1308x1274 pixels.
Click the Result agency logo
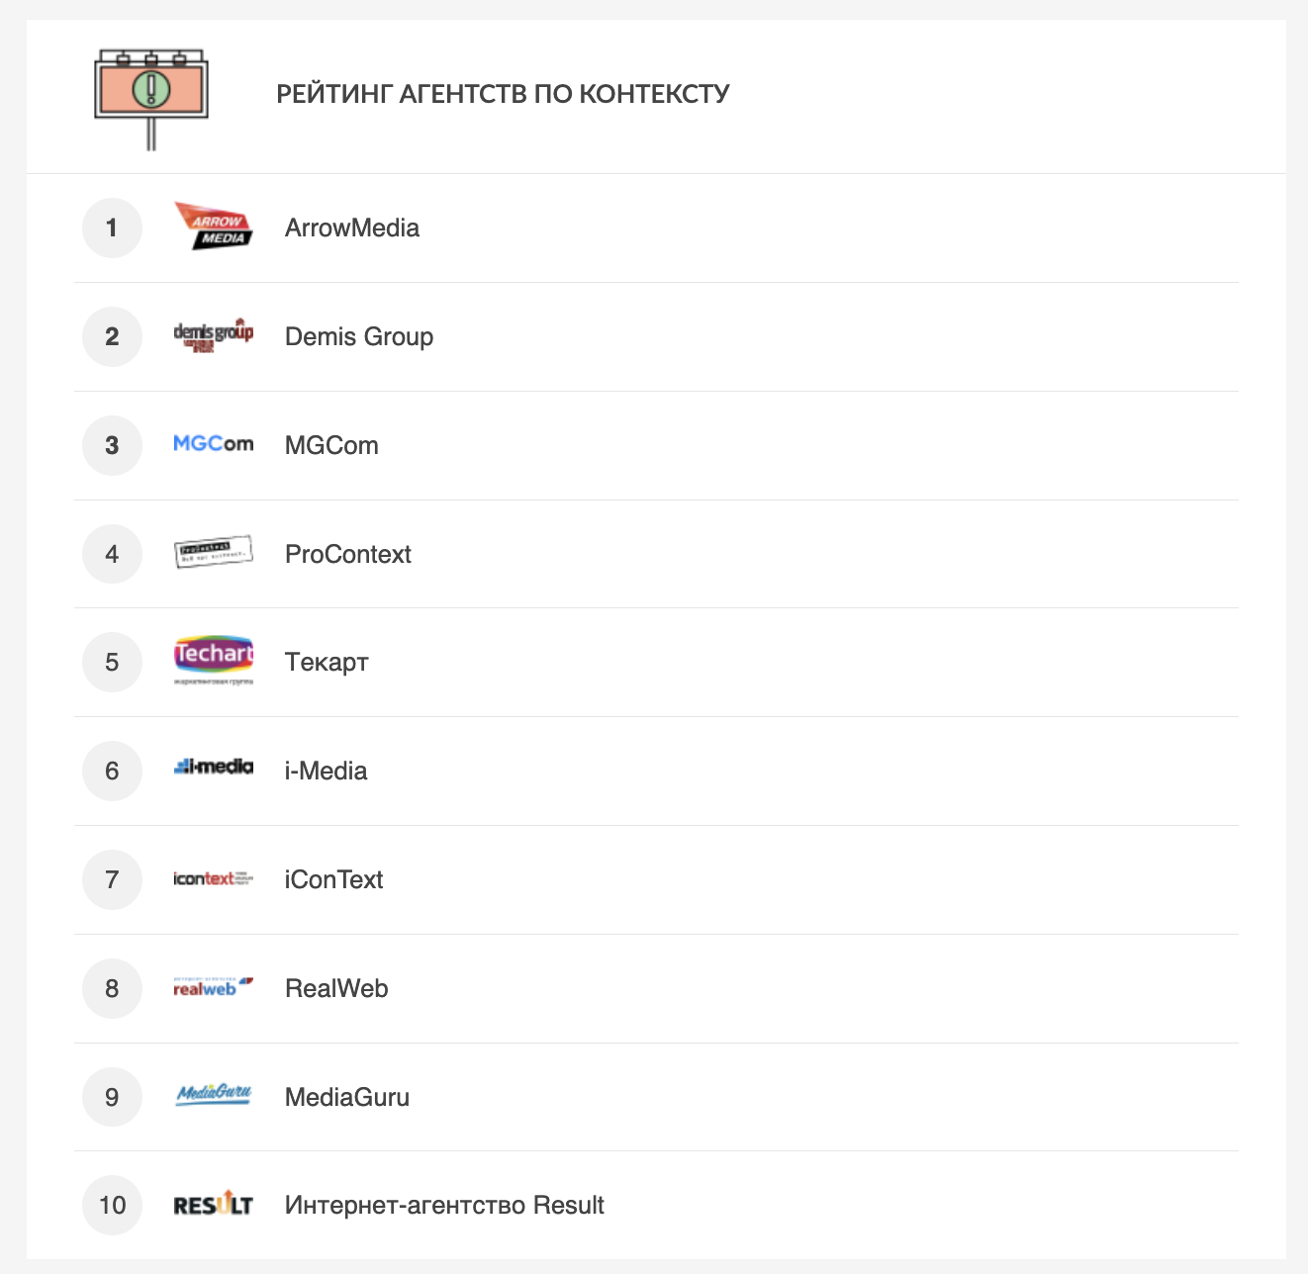tap(213, 1205)
